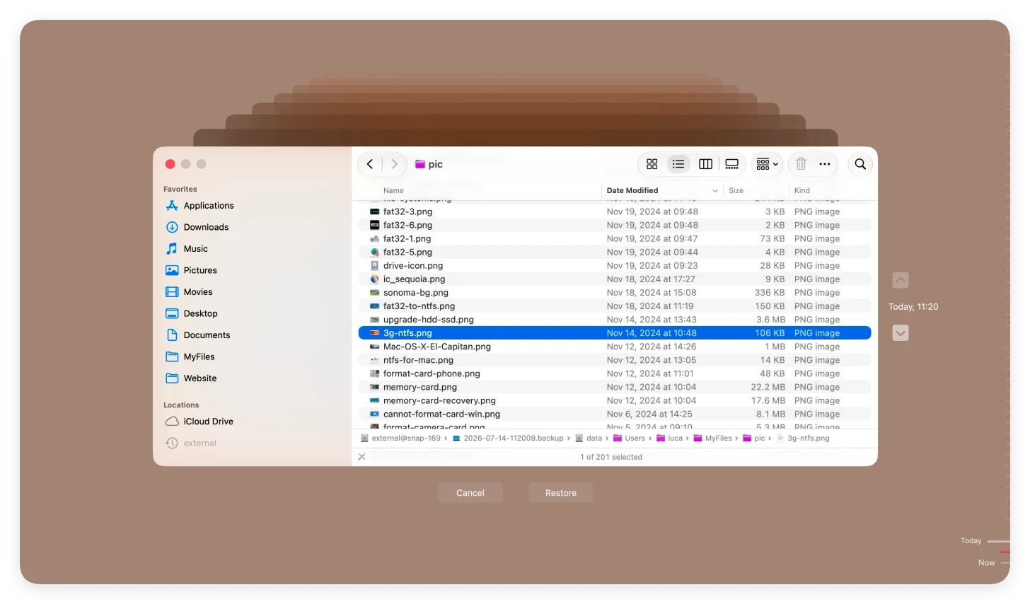Screen dimensions: 1030x604
Task: Click luca in the path bar
Action: pos(670,439)
